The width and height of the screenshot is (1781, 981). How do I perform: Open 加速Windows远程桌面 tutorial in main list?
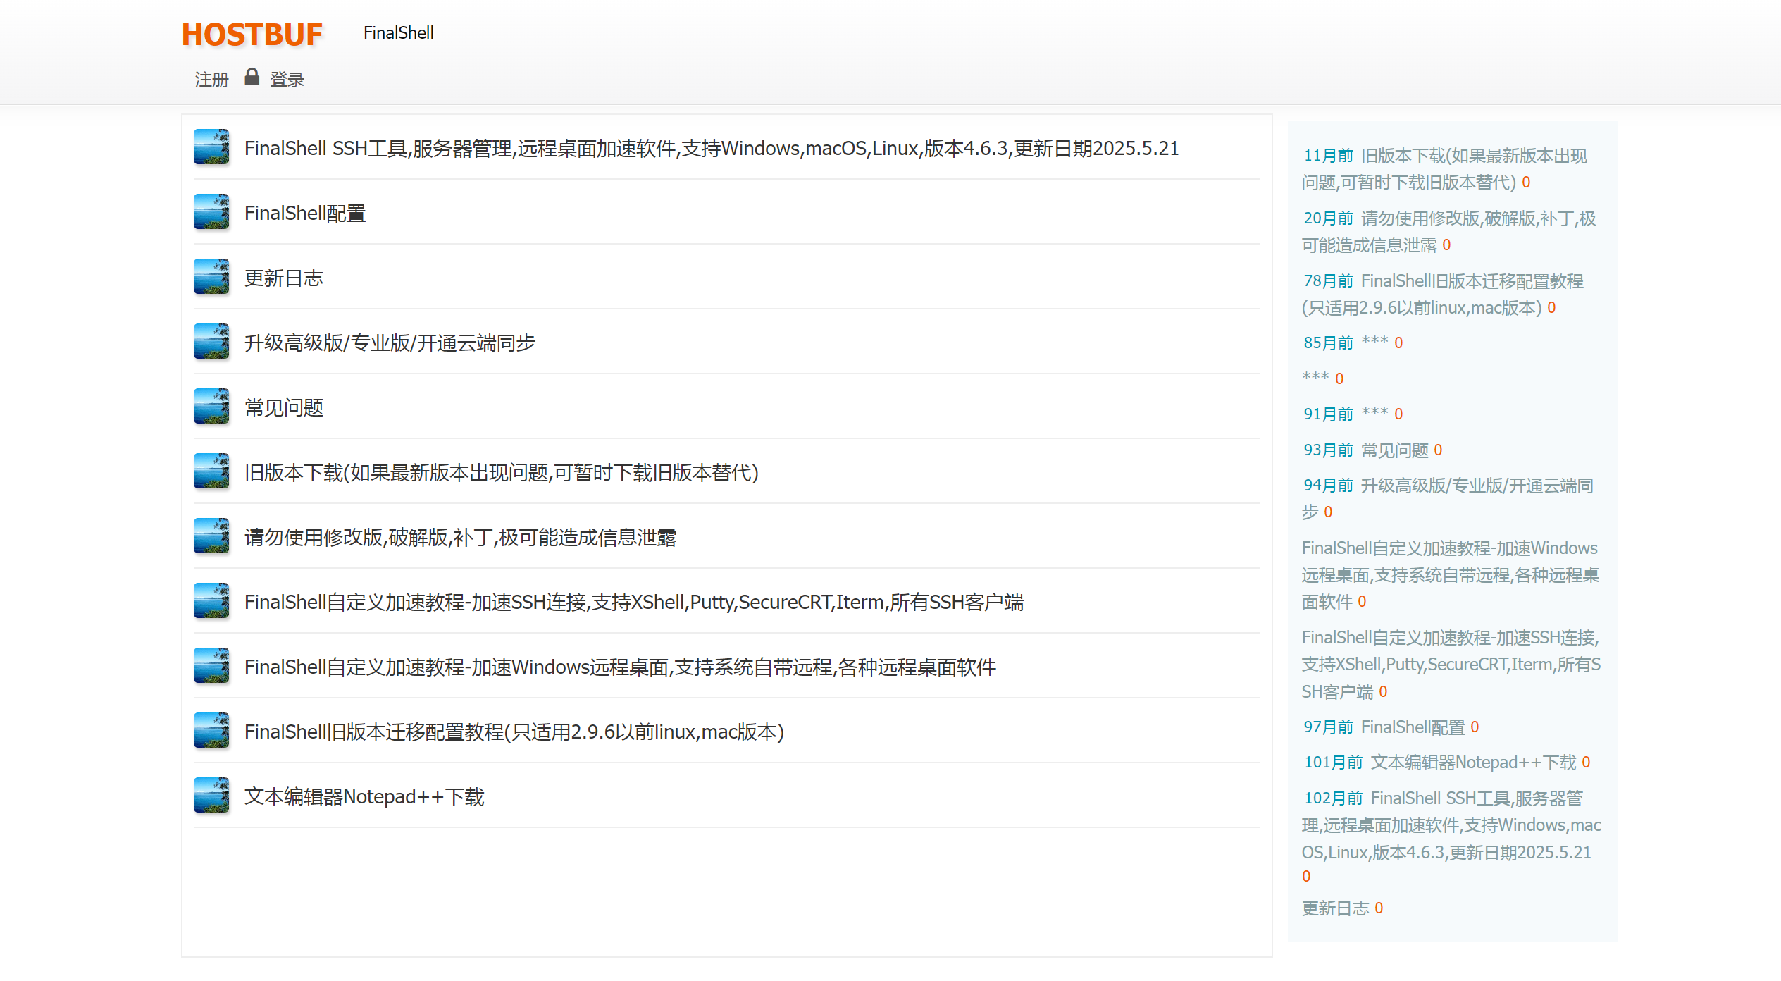(x=619, y=667)
